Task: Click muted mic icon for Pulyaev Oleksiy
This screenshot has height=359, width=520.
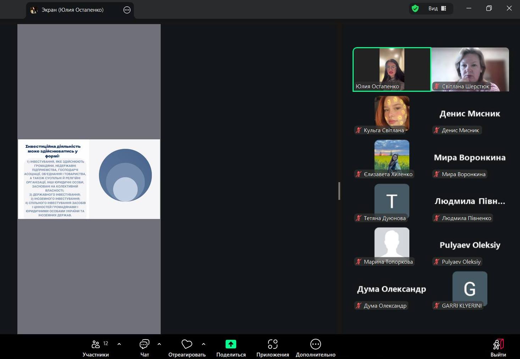Action: 437,262
